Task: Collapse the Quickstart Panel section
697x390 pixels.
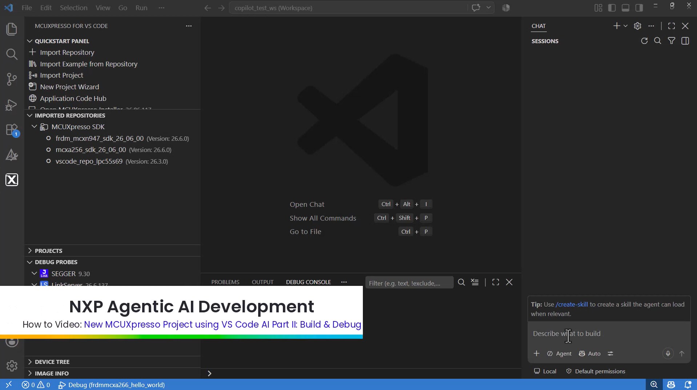Action: 30,41
